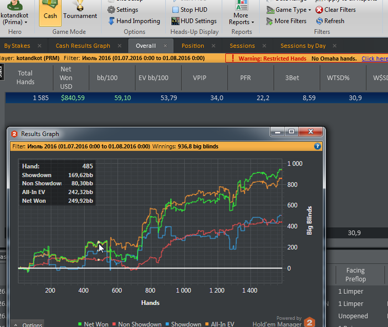Select Cash game mode
Image resolution: width=388 pixels, height=327 pixels.
tap(50, 12)
